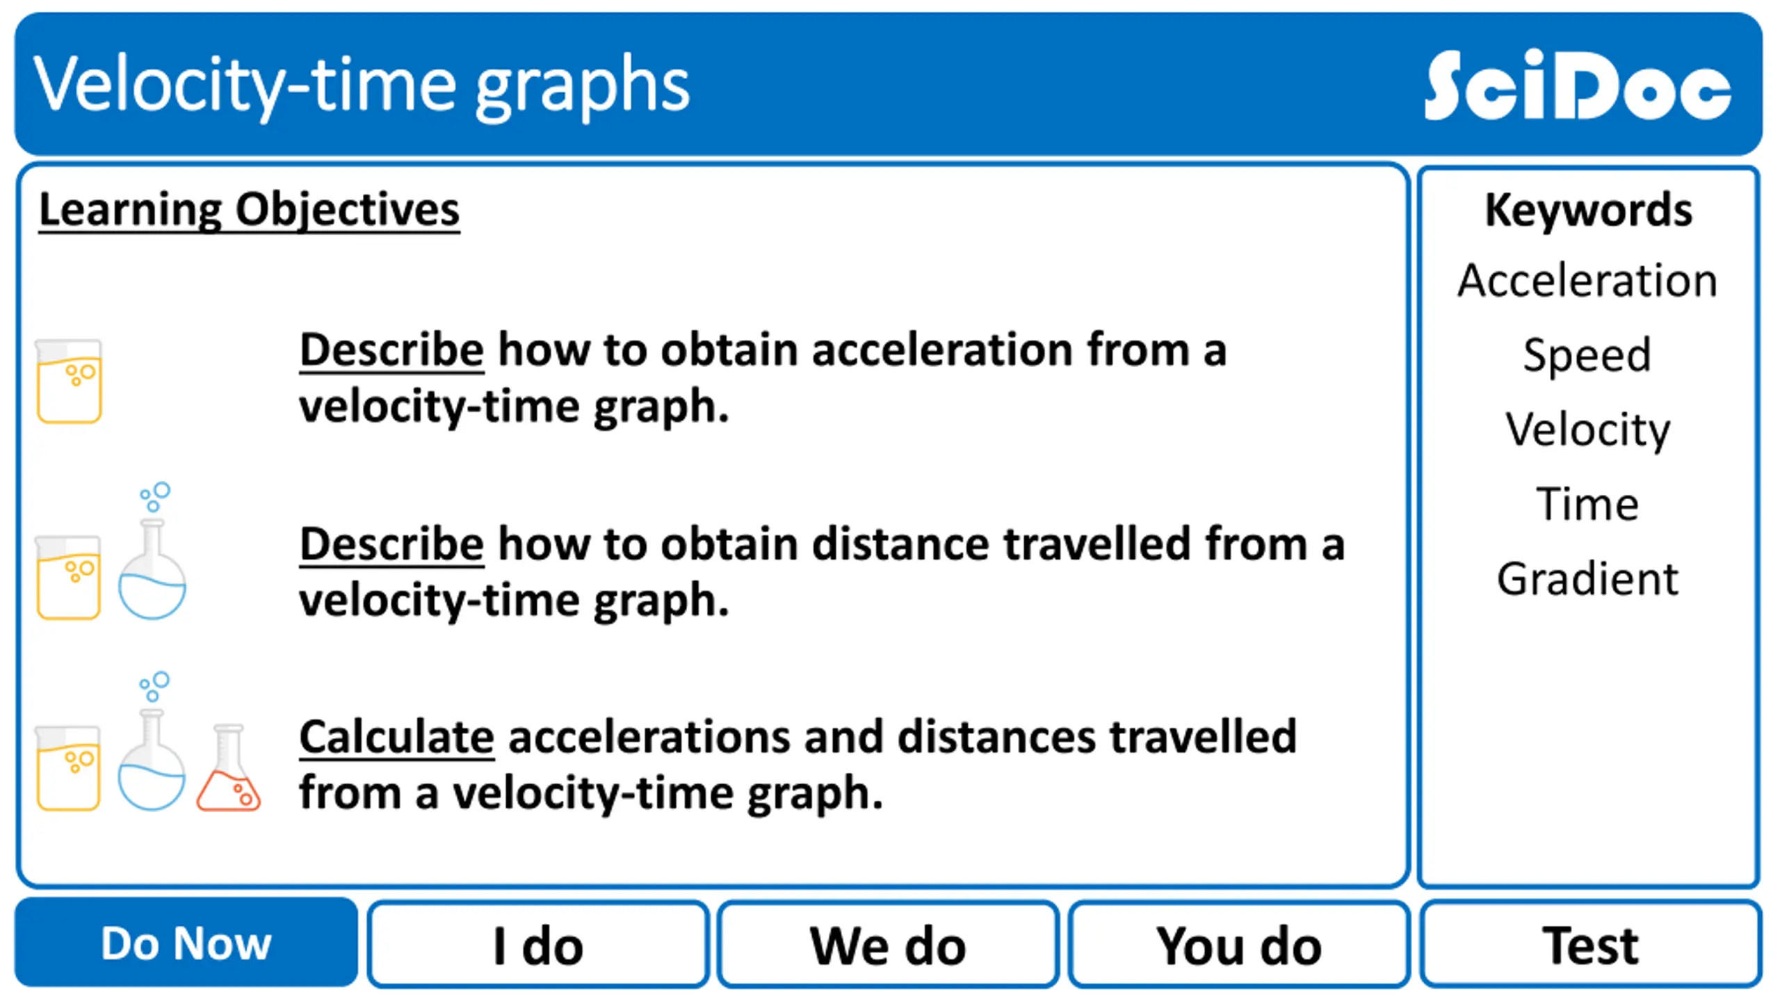Click the yellow beaker beside the first objective
Image resolution: width=1780 pixels, height=1001 pixels.
coord(69,381)
